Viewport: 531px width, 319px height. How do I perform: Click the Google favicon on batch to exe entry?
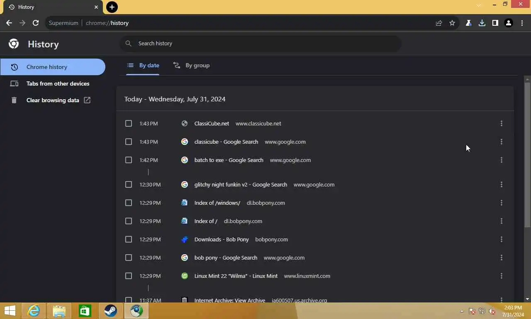coord(185,160)
